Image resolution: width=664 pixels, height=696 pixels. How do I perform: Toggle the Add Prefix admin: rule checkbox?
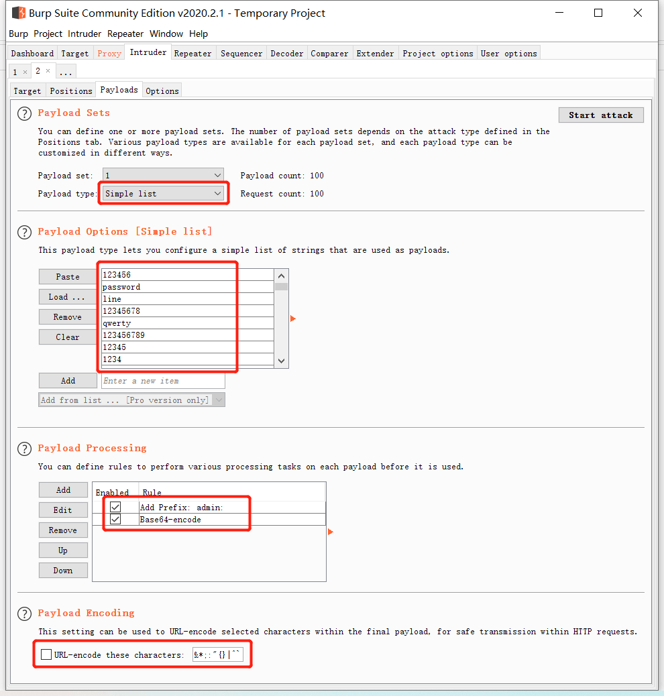(x=115, y=507)
